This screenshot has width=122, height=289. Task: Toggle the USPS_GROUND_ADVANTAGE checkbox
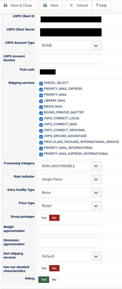[x=41, y=137]
